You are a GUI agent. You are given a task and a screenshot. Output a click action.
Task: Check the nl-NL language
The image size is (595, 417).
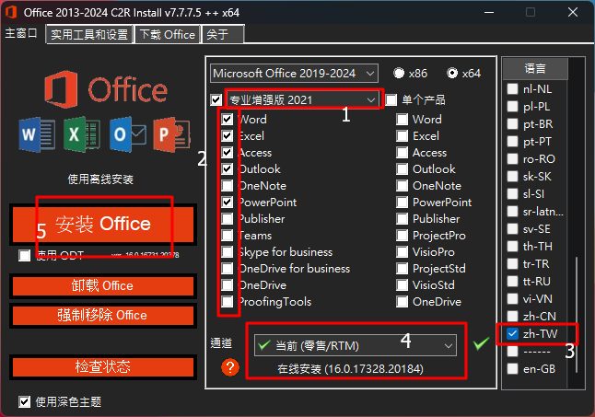513,89
